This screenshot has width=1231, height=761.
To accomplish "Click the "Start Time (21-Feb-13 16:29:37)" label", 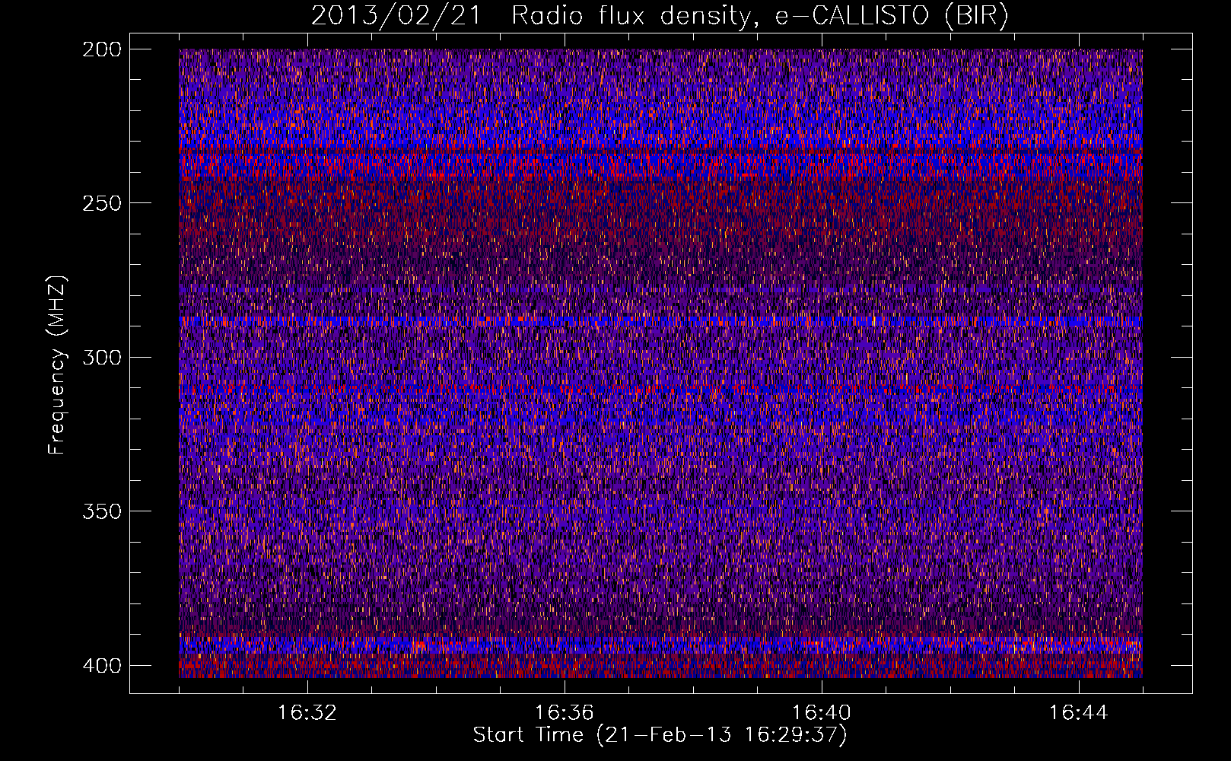I will (x=660, y=735).
